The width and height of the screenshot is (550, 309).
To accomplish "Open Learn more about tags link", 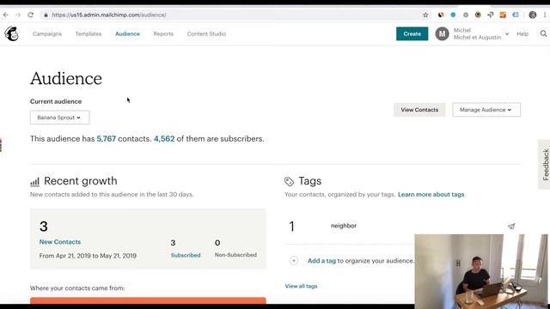I will tap(431, 195).
